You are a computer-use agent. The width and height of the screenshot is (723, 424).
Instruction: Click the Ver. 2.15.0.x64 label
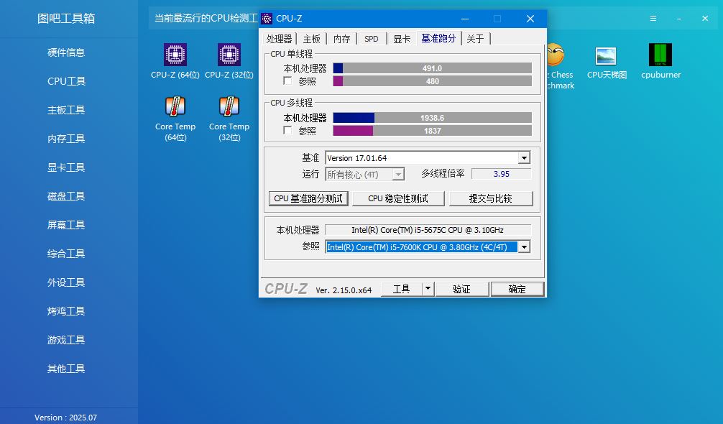(344, 290)
